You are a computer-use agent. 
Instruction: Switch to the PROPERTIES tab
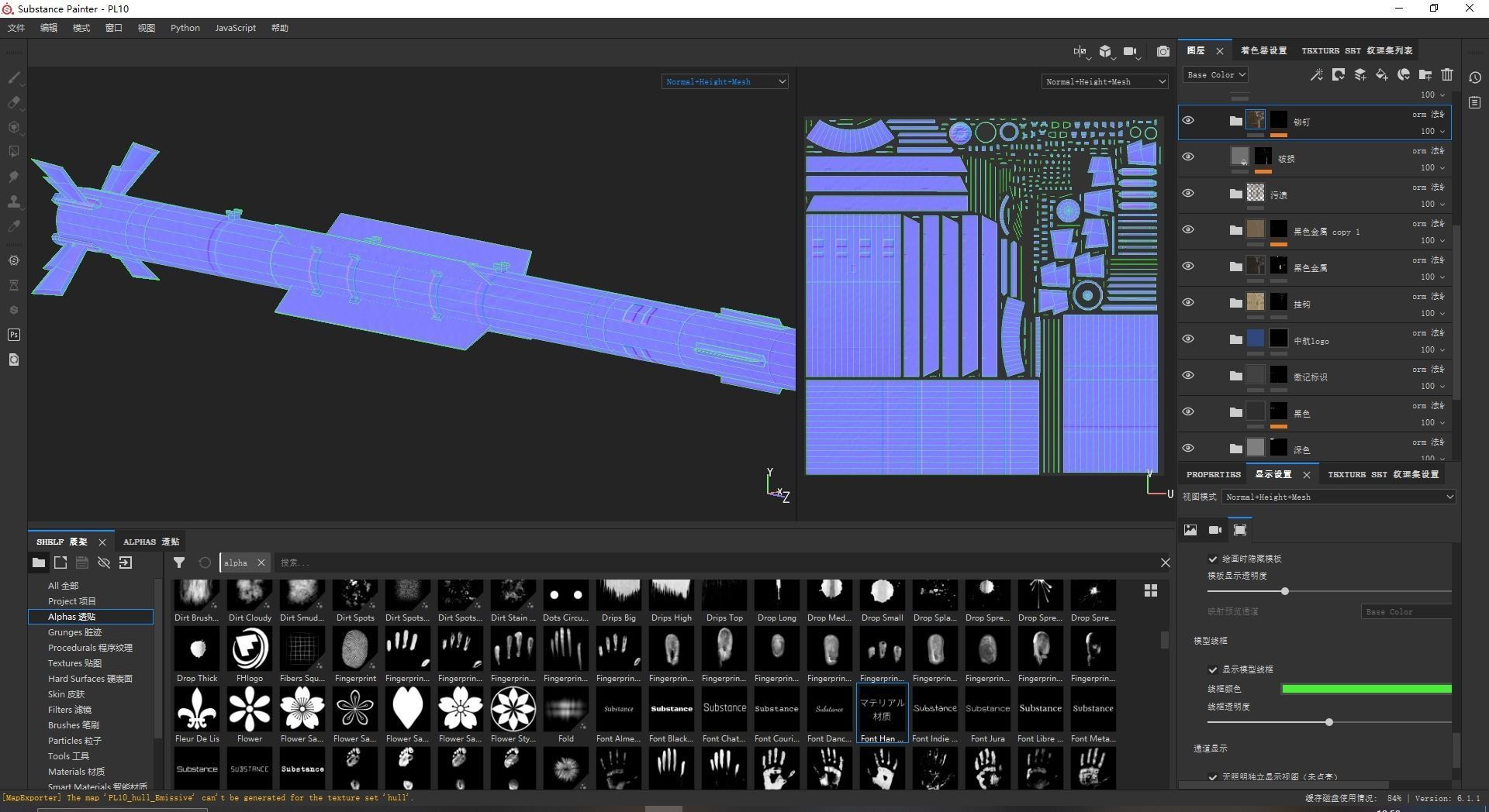(1213, 474)
